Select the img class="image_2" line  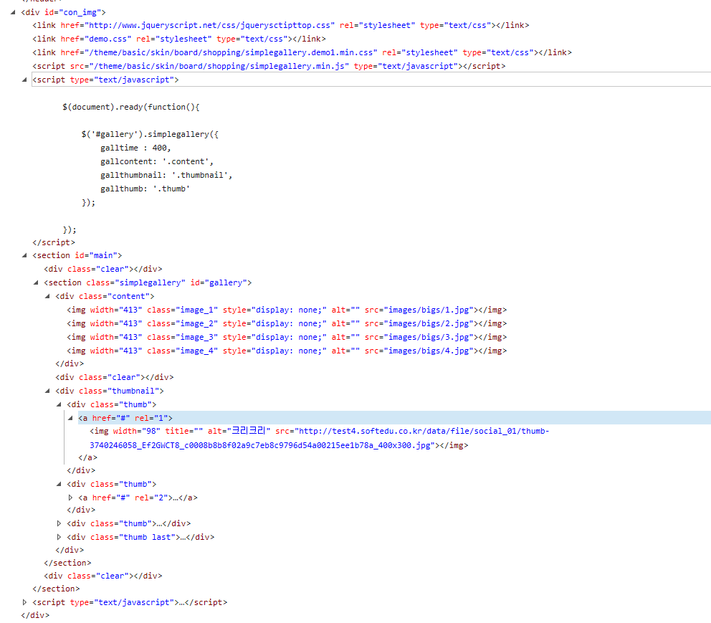click(x=287, y=324)
